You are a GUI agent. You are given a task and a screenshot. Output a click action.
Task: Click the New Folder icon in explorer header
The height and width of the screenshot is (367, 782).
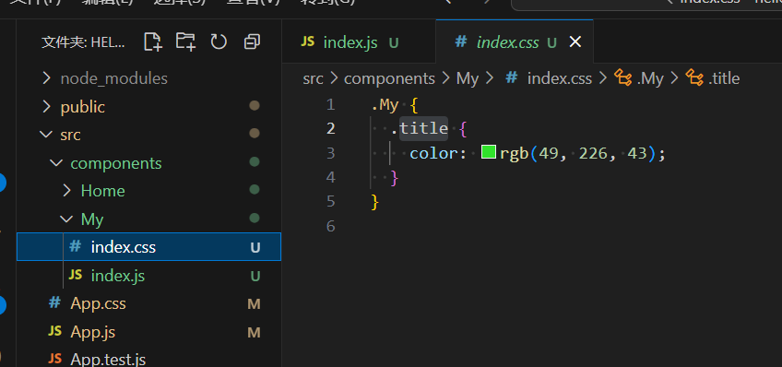click(185, 41)
